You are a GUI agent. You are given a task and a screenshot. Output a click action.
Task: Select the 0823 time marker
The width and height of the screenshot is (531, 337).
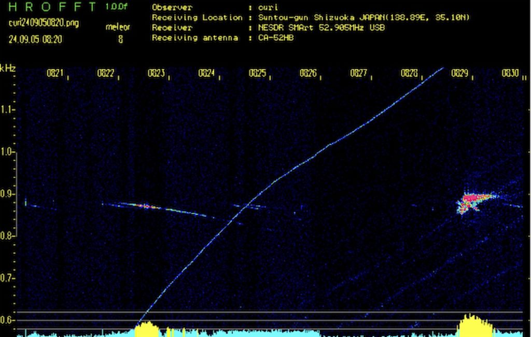[x=156, y=74]
